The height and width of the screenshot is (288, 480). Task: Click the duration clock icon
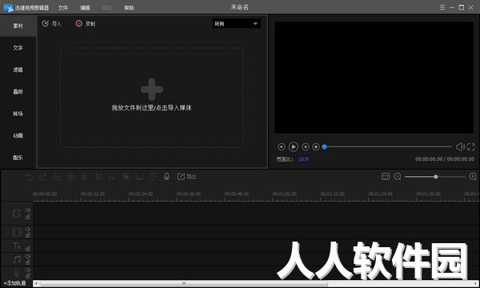coord(153,177)
